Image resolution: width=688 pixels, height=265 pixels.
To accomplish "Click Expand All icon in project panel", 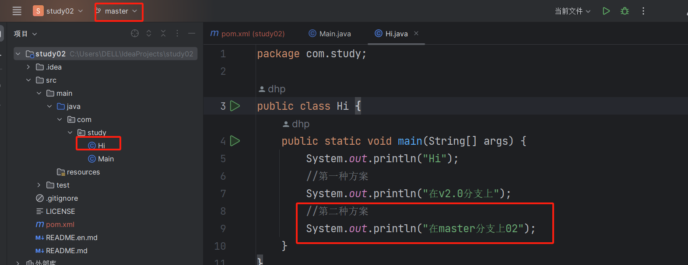I will coord(149,34).
